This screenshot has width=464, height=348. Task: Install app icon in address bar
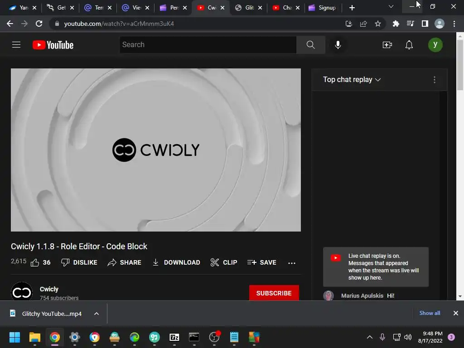pos(348,24)
